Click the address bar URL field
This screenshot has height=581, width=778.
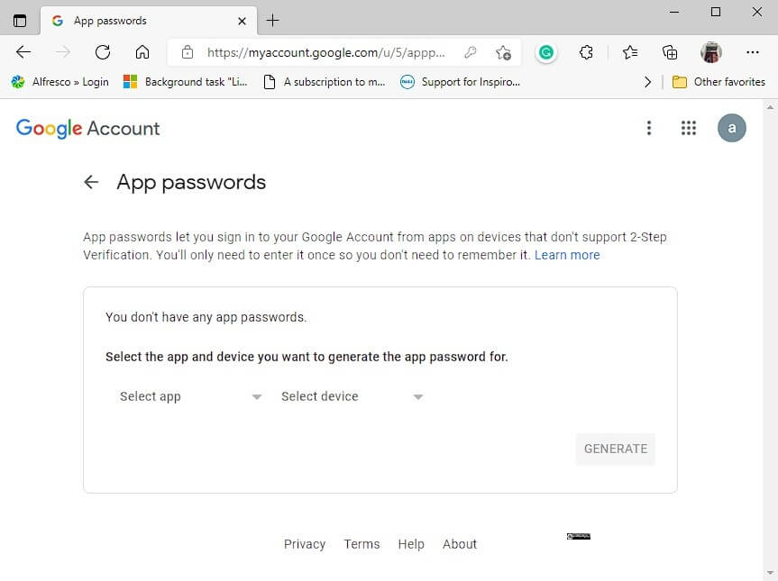(x=325, y=52)
